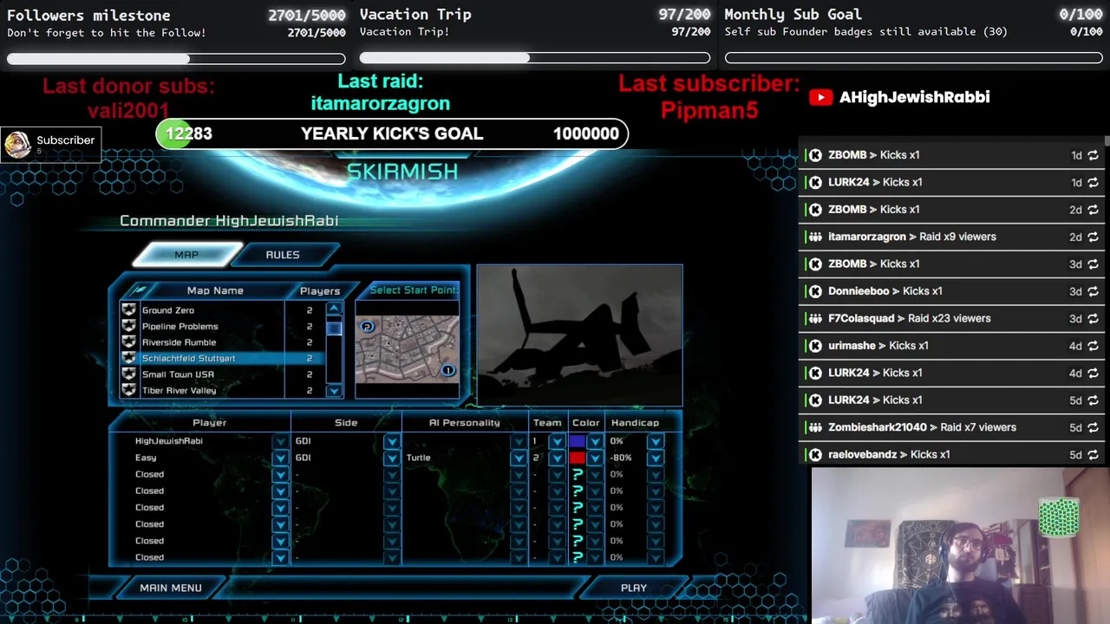
Task: Click the Vacation Trip progress bar
Action: point(534,58)
